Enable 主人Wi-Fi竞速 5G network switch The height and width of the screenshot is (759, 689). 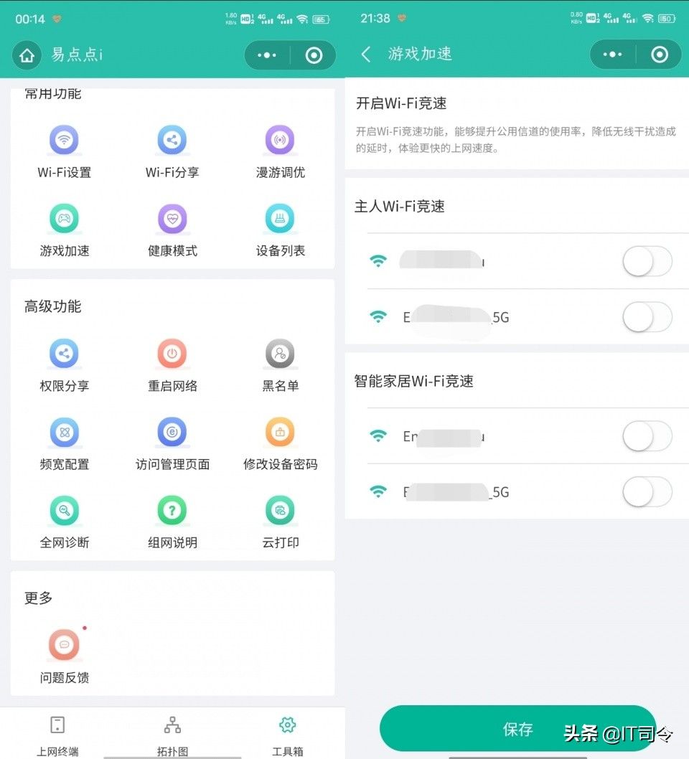647,317
